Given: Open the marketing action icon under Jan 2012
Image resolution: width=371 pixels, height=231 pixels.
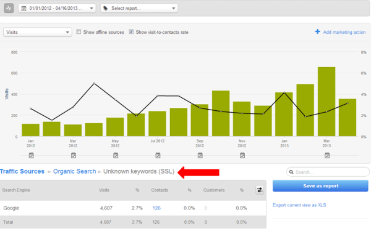Looking at the screenshot, I should point(32,155).
